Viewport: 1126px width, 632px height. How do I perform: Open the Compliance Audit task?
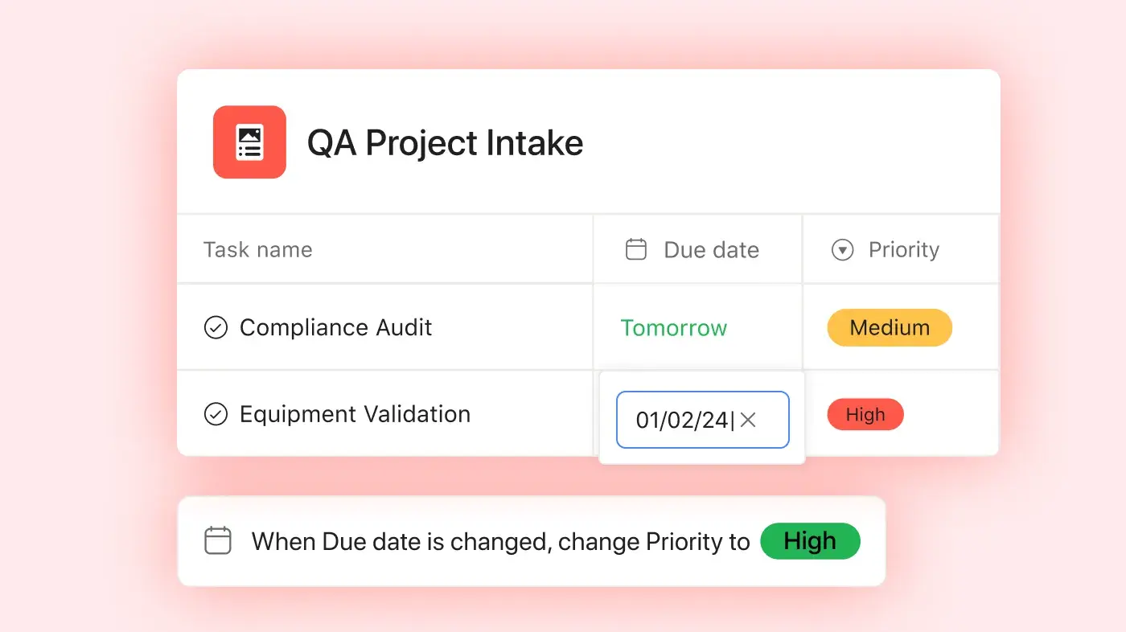[335, 327]
